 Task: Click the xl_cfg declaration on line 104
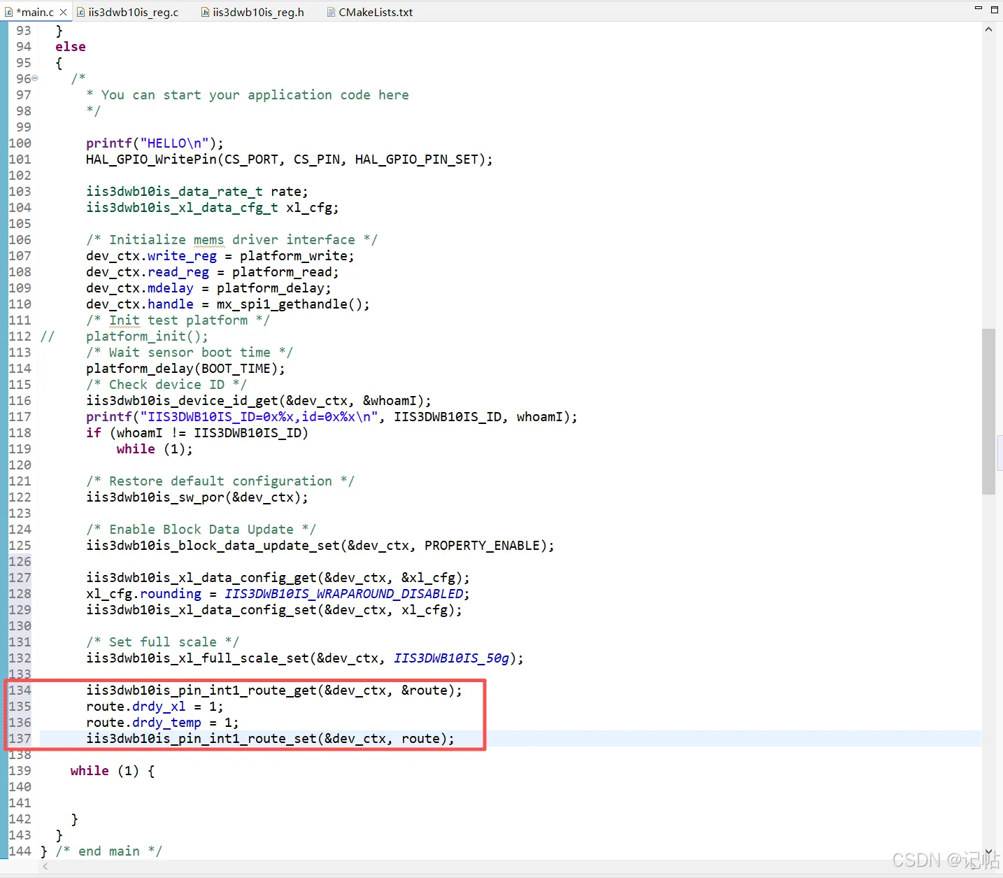[x=212, y=208]
